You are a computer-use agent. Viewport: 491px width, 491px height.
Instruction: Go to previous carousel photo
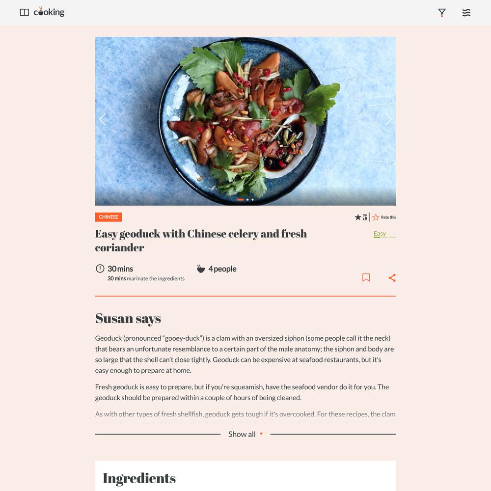(103, 119)
